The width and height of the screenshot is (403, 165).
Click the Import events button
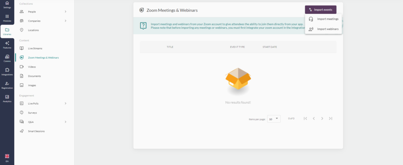(x=320, y=9)
